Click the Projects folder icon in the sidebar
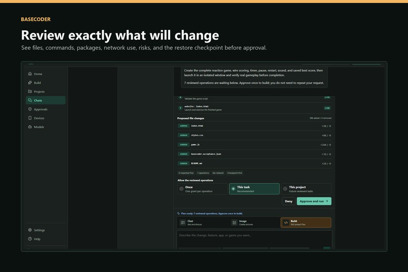 [30, 91]
